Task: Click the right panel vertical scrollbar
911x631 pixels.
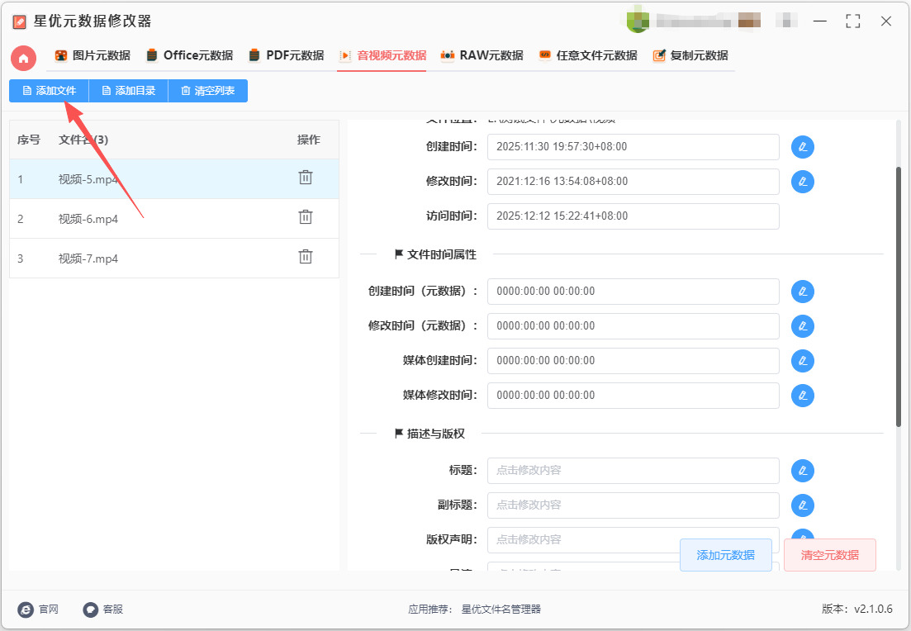Action: (899, 297)
